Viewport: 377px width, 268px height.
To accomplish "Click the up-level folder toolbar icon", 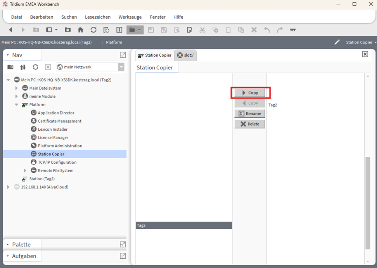I will coord(36,30).
